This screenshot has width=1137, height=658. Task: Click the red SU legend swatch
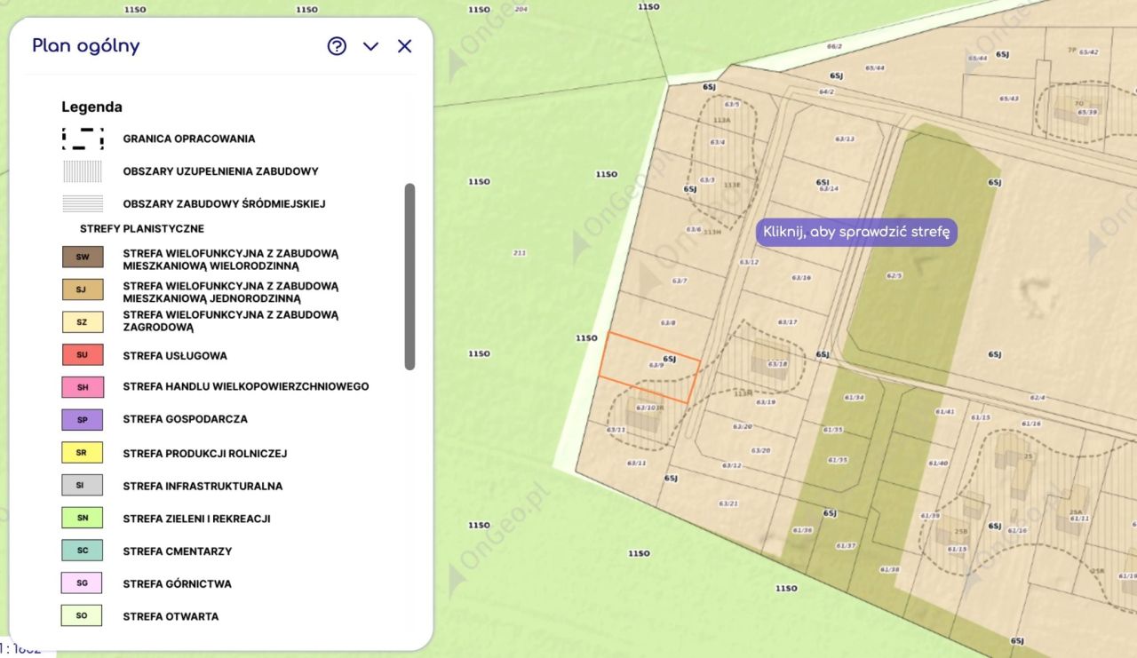83,355
